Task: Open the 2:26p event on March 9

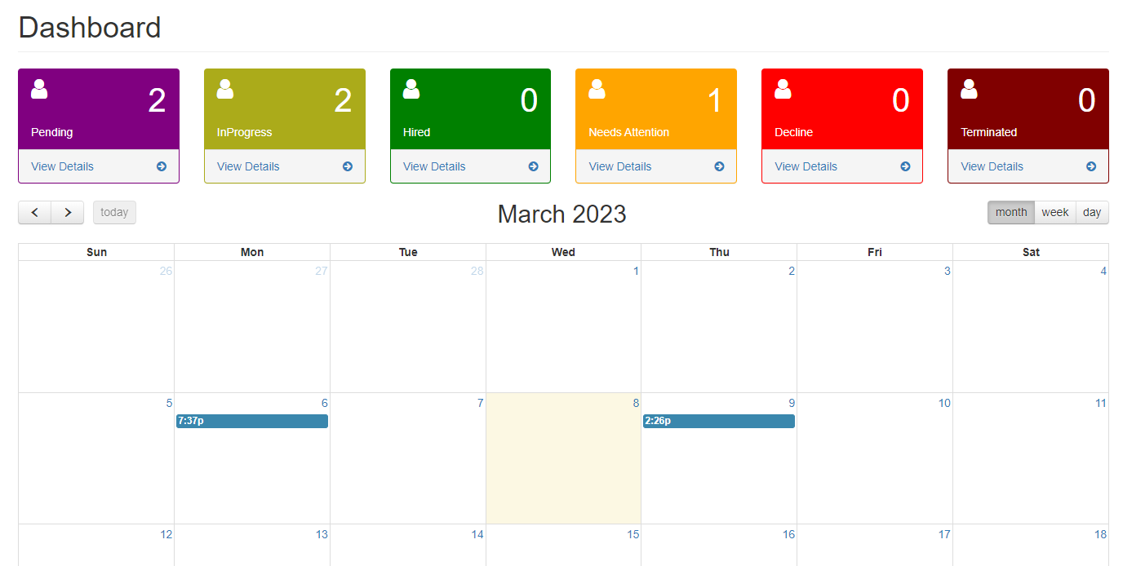Action: click(x=719, y=421)
